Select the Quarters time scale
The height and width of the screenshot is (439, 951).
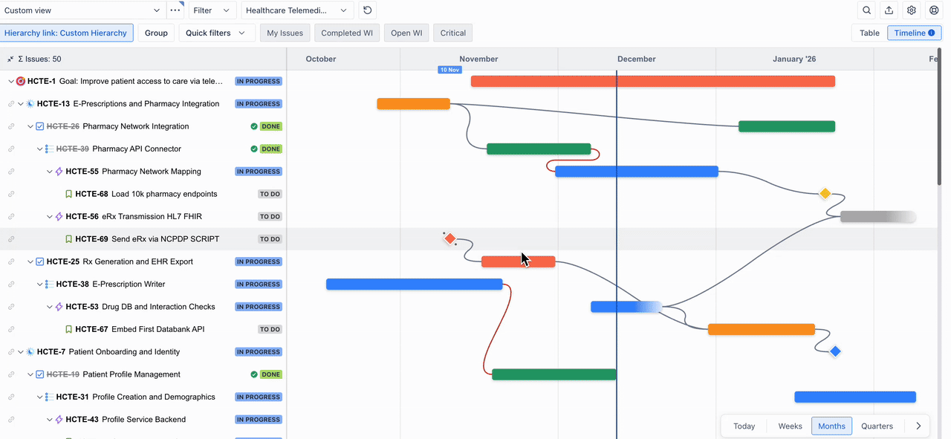pyautogui.click(x=877, y=426)
